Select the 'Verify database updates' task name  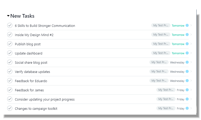click(x=32, y=72)
